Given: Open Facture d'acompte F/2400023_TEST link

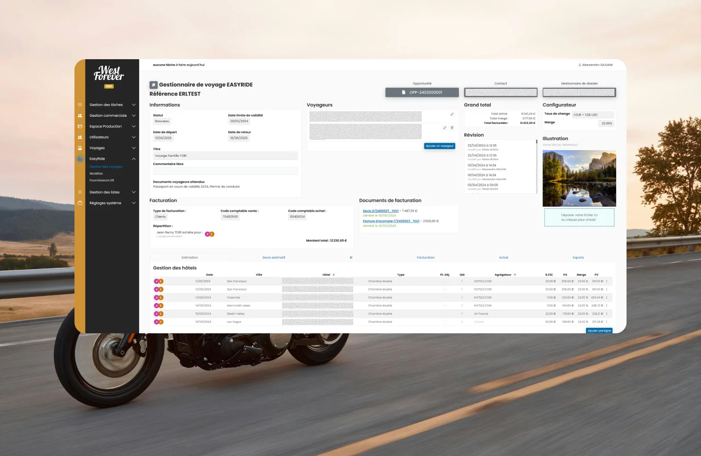Looking at the screenshot, I should (391, 221).
